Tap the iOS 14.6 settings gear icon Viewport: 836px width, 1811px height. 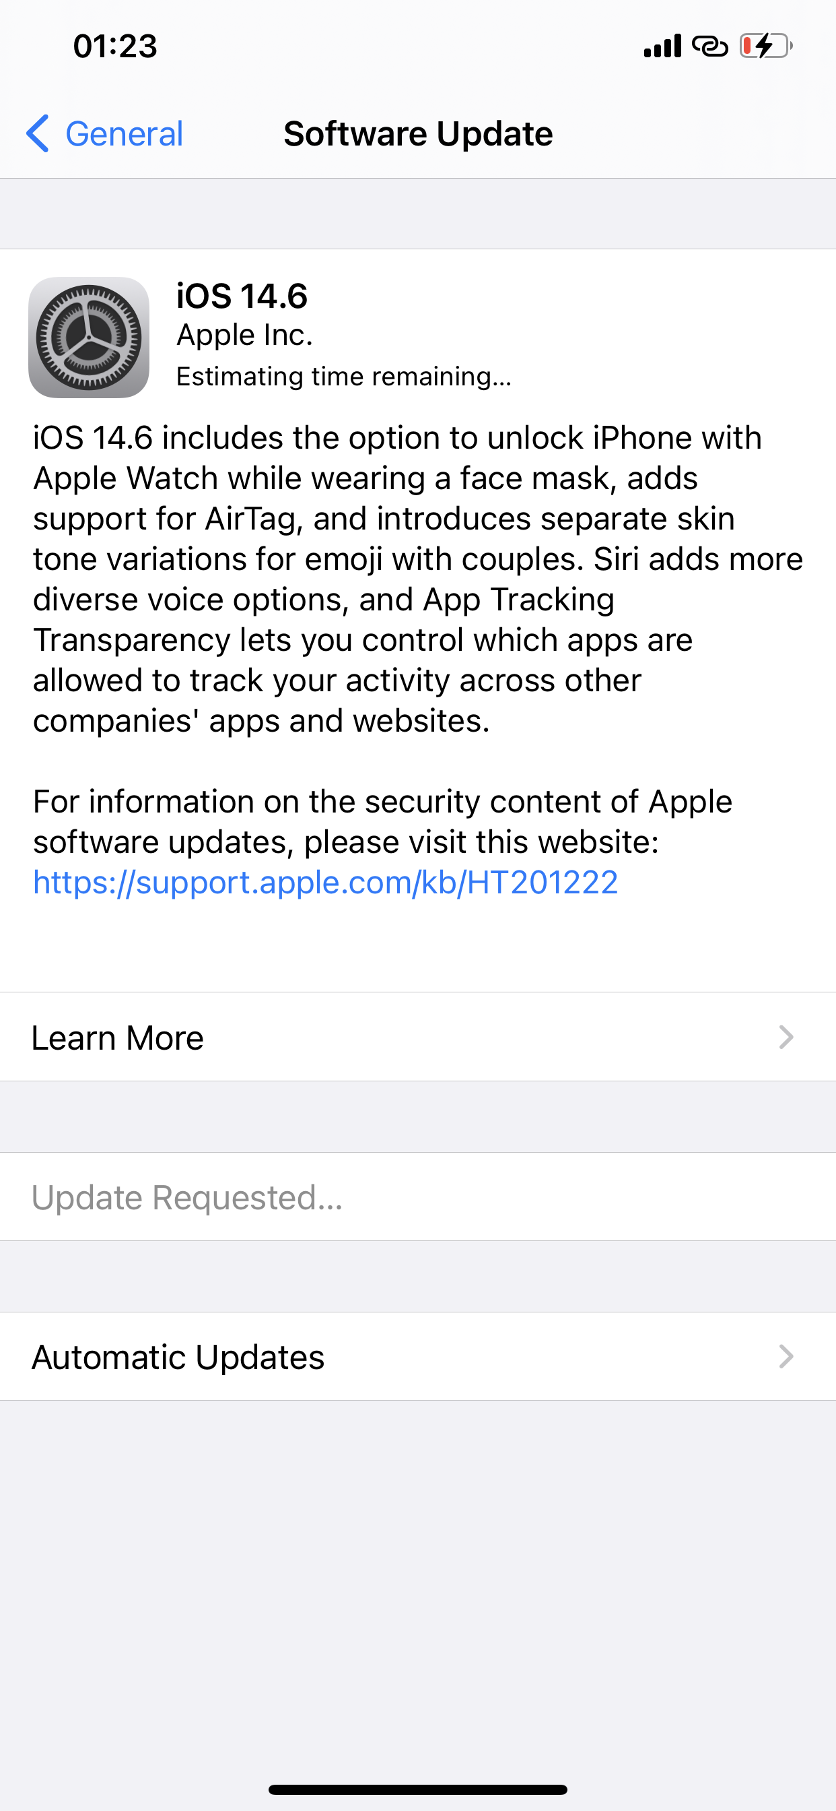tap(90, 338)
